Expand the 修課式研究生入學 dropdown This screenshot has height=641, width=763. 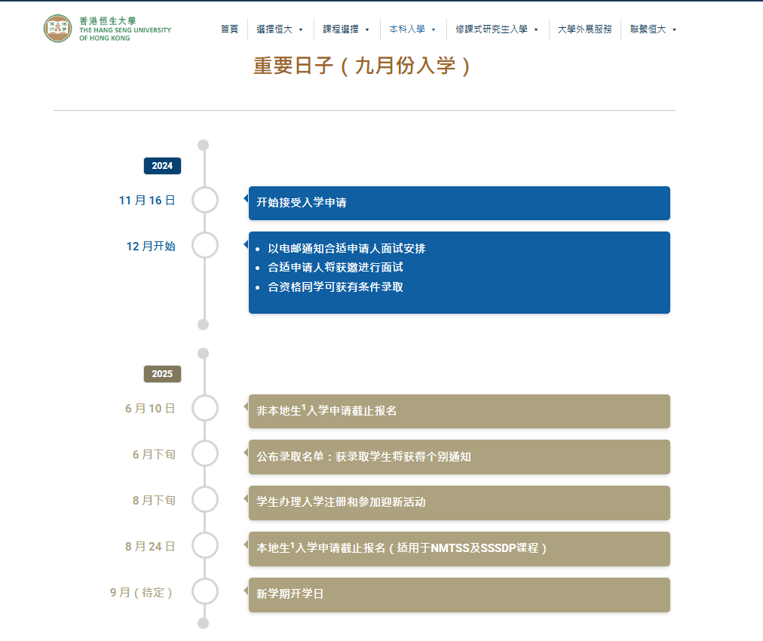(493, 29)
